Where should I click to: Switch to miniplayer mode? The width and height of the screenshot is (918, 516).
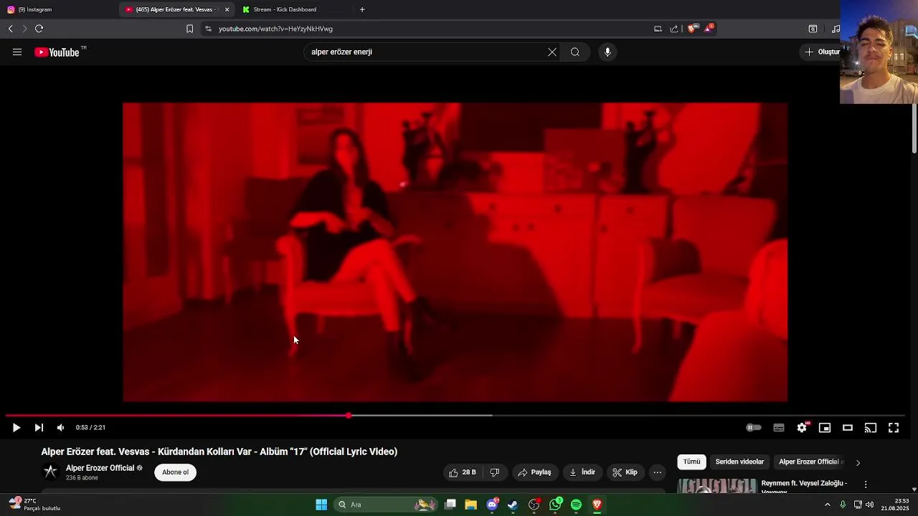point(825,428)
